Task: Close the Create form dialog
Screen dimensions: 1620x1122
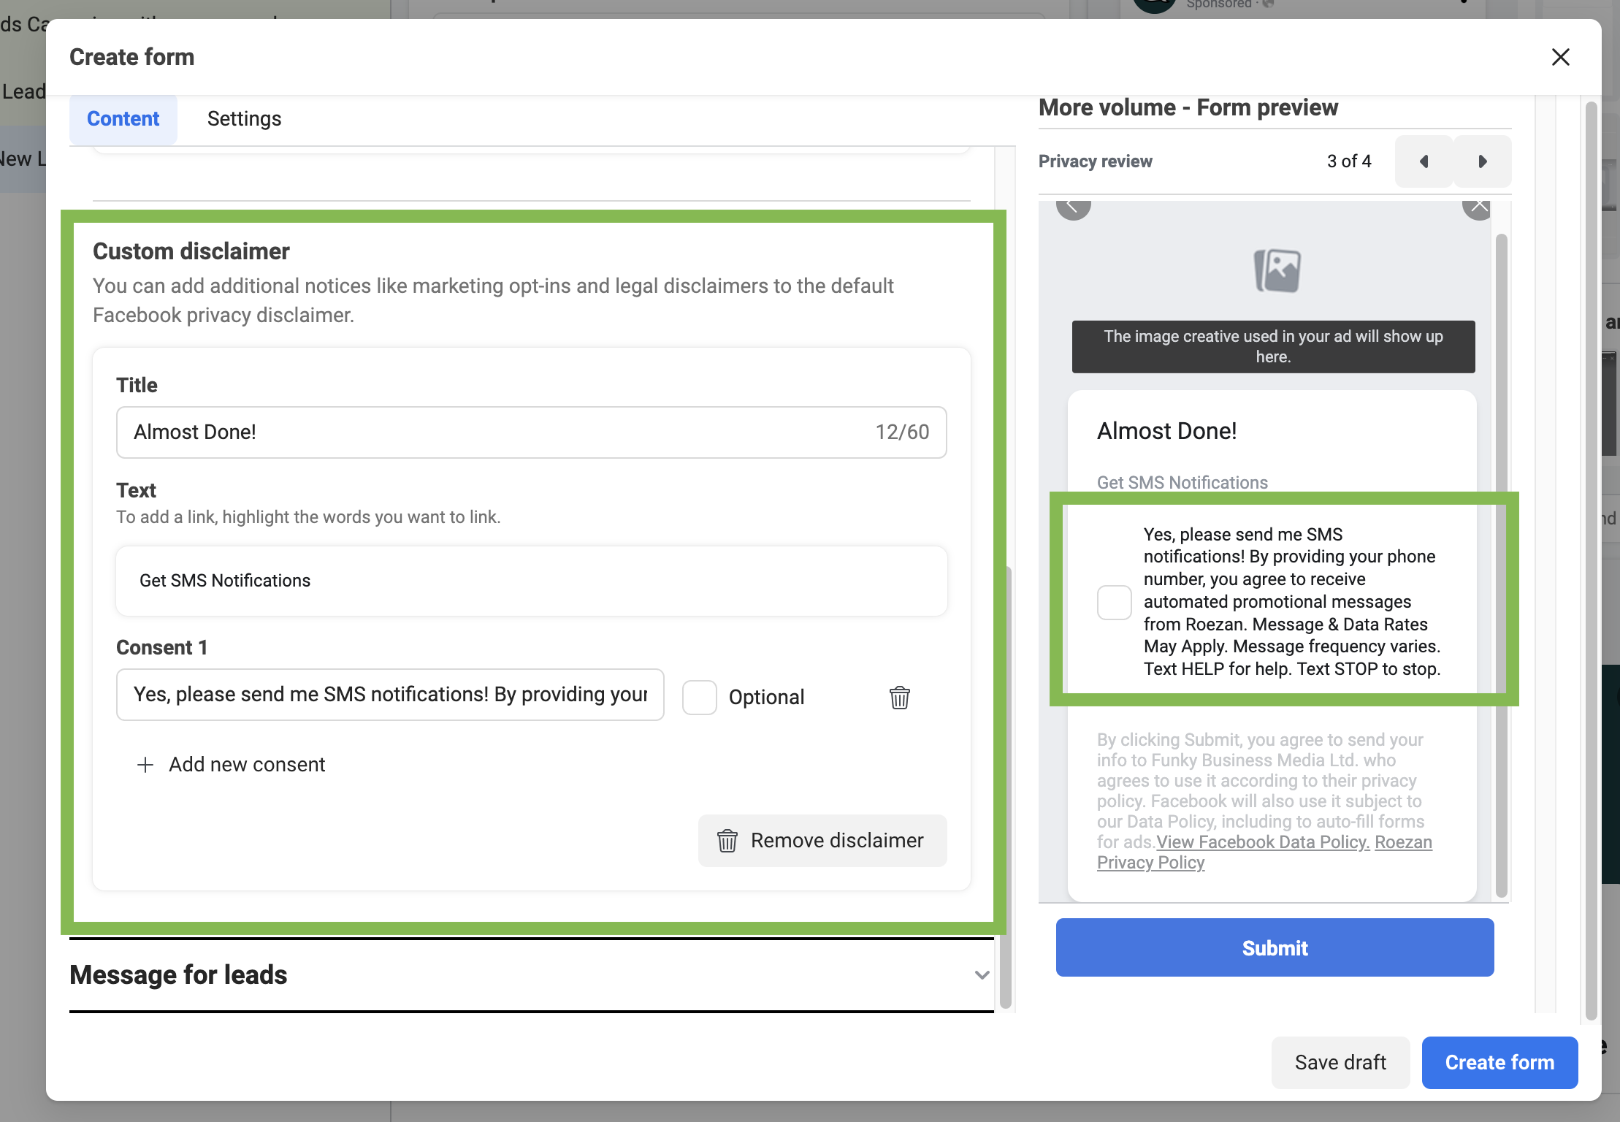Action: click(1560, 57)
